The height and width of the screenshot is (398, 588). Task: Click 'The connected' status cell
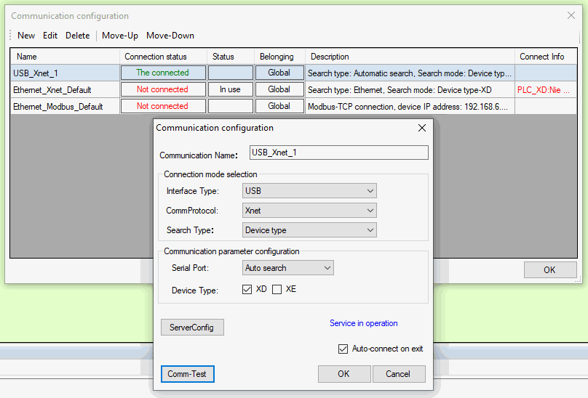[163, 73]
